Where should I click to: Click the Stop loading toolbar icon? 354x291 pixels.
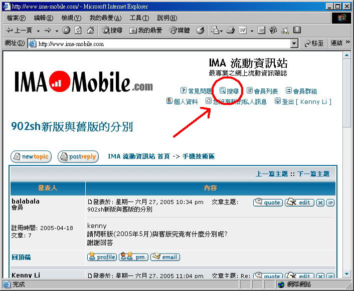pyautogui.click(x=66, y=30)
